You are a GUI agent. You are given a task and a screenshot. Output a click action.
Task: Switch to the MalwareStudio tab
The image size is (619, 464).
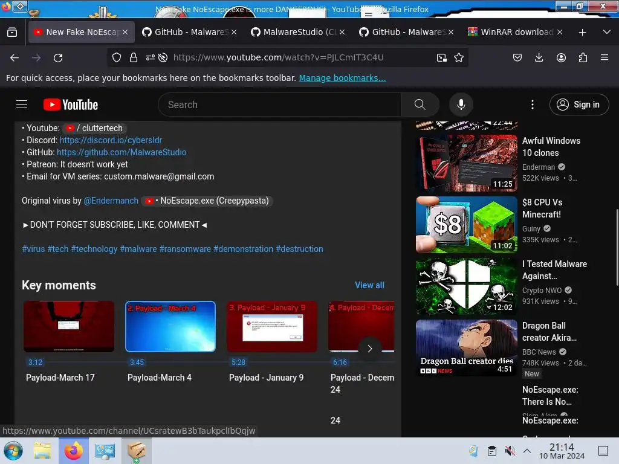pos(299,33)
